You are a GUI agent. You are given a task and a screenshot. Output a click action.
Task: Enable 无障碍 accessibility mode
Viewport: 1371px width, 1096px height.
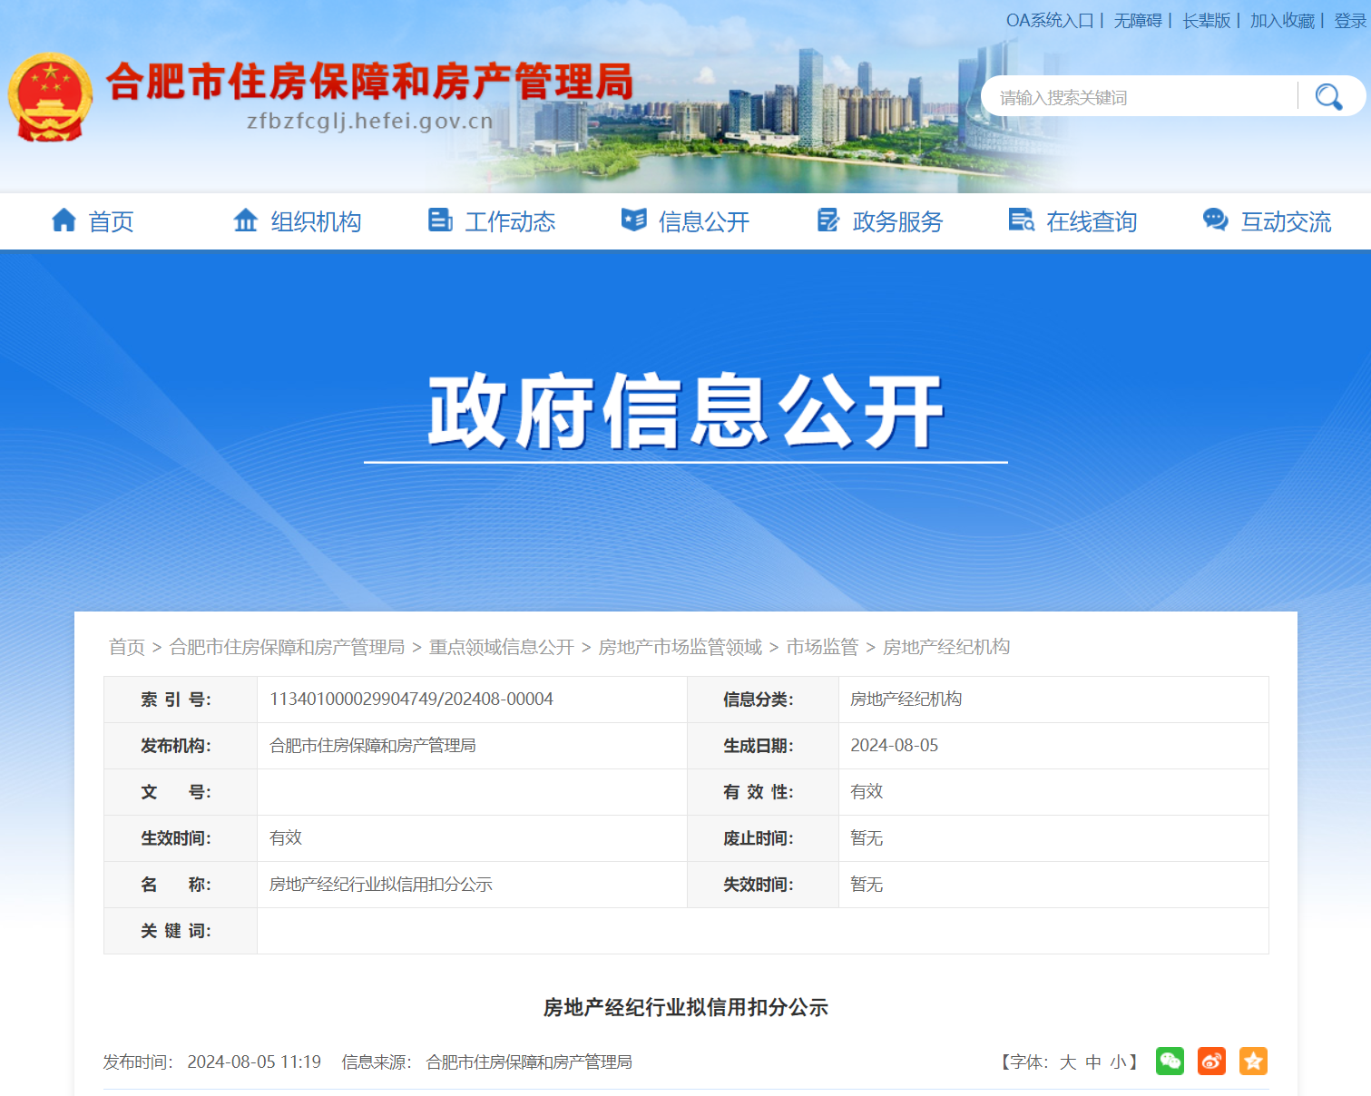(1138, 20)
